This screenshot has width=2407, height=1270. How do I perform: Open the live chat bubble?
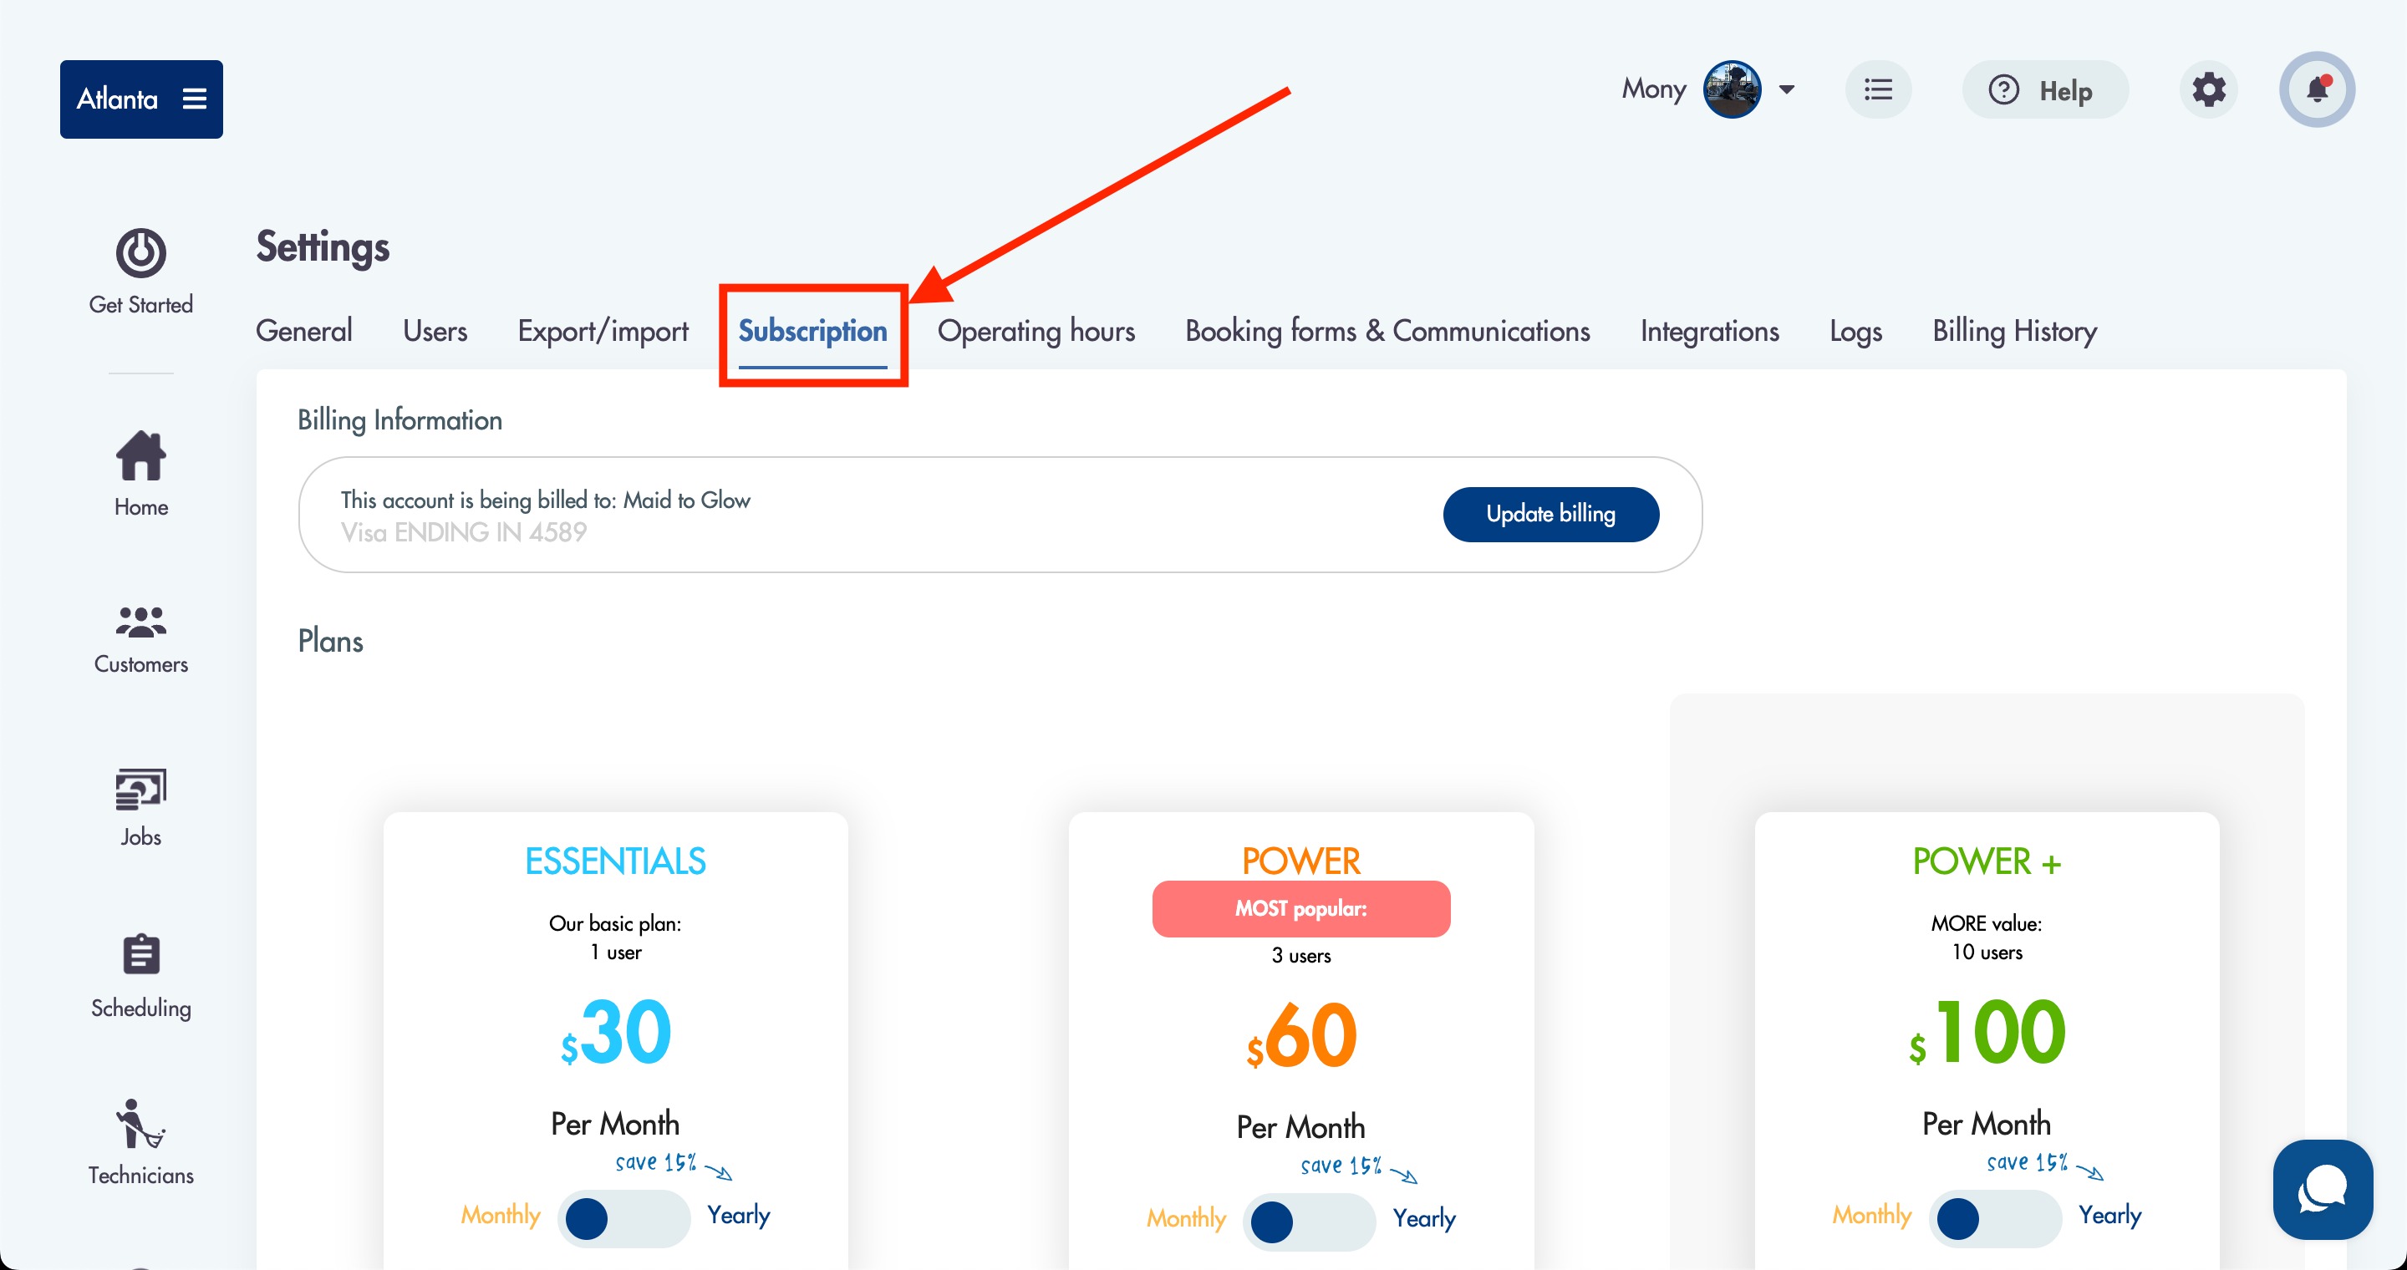[x=2323, y=1189]
